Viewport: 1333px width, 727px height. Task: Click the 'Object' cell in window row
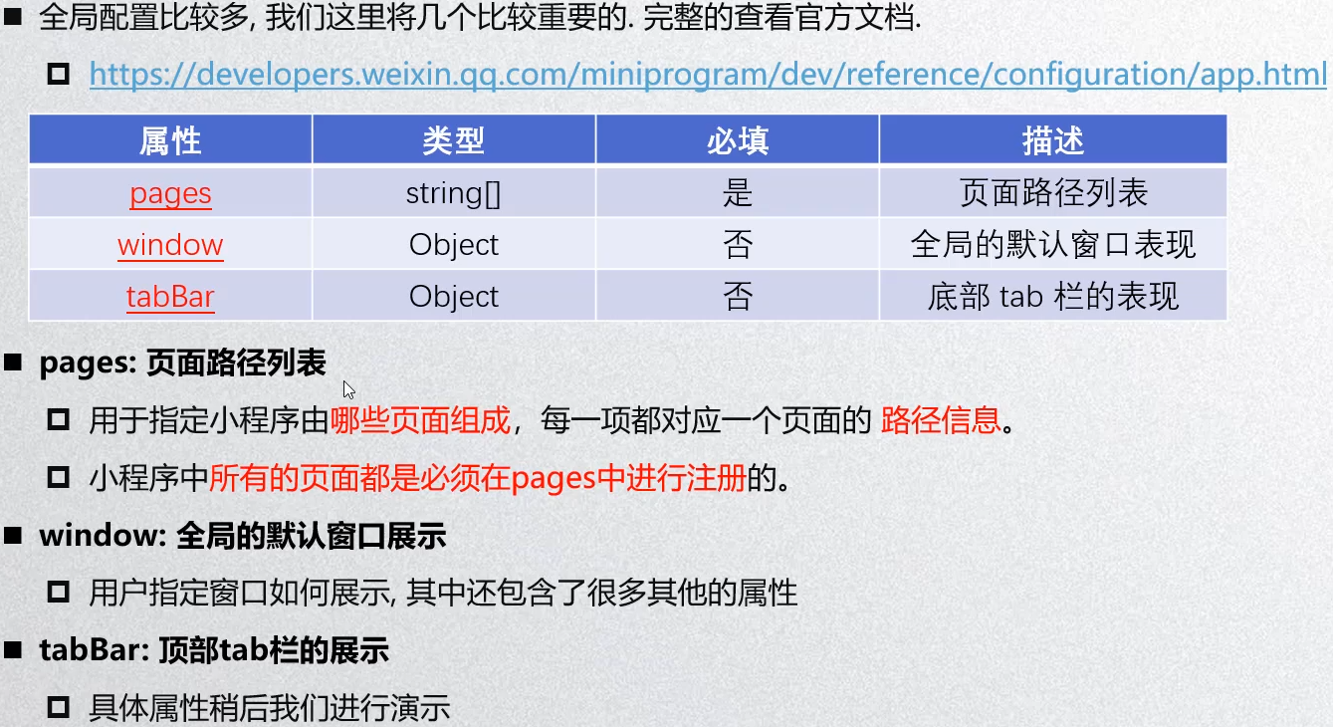point(454,244)
